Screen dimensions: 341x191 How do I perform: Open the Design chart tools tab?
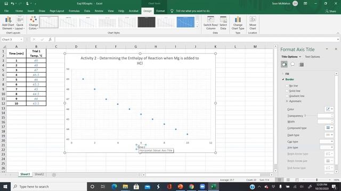tap(148, 11)
